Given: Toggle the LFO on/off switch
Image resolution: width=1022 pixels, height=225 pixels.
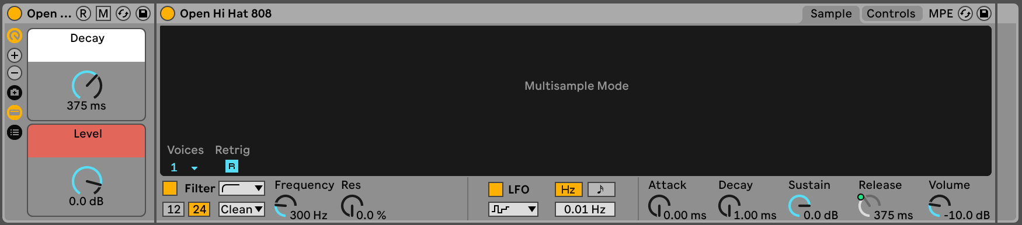Looking at the screenshot, I should click(x=495, y=189).
